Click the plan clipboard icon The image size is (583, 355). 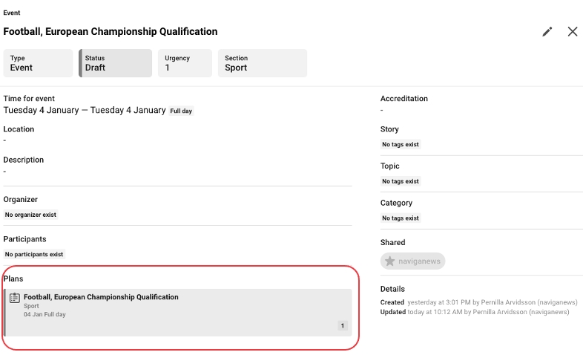(15, 298)
